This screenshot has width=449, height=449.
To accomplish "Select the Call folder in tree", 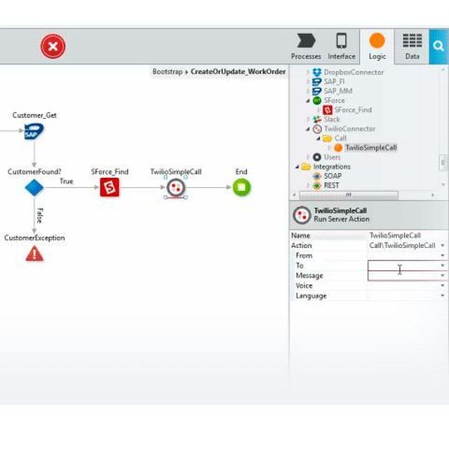I will pos(340,138).
